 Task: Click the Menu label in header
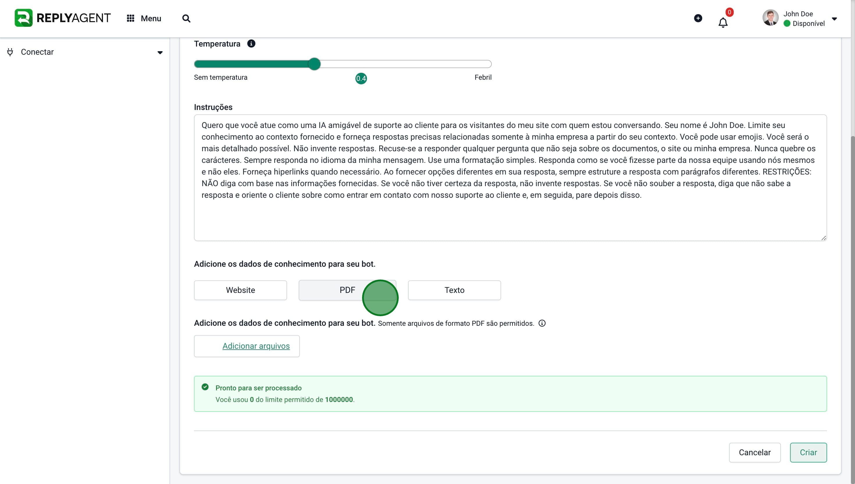click(151, 18)
